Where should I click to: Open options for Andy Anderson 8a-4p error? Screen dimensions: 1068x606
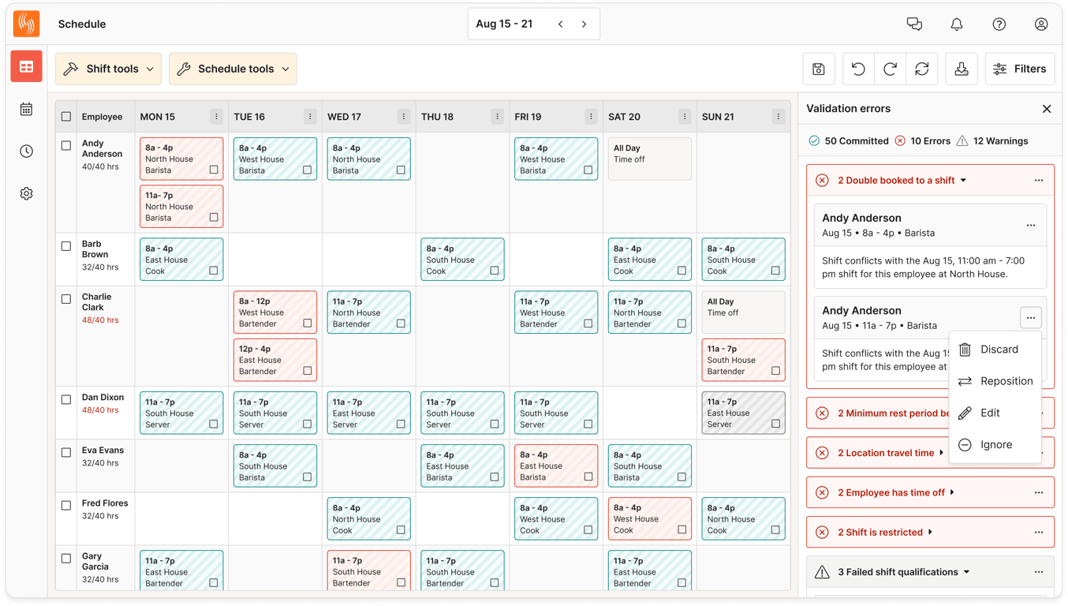[x=1031, y=226]
